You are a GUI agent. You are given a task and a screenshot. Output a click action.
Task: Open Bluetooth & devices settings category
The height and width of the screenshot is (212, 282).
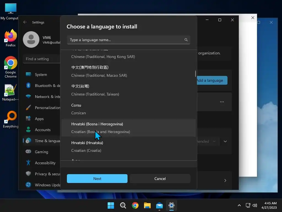(x=42, y=86)
